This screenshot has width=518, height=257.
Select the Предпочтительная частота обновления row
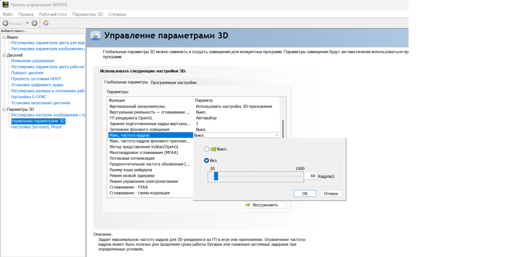pos(150,164)
